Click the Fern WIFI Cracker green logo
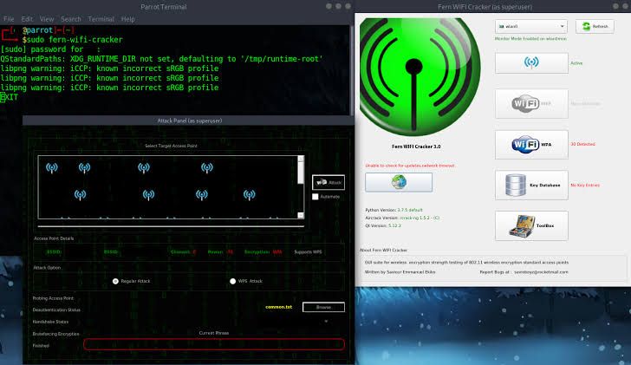631x365 pixels. tap(420, 76)
